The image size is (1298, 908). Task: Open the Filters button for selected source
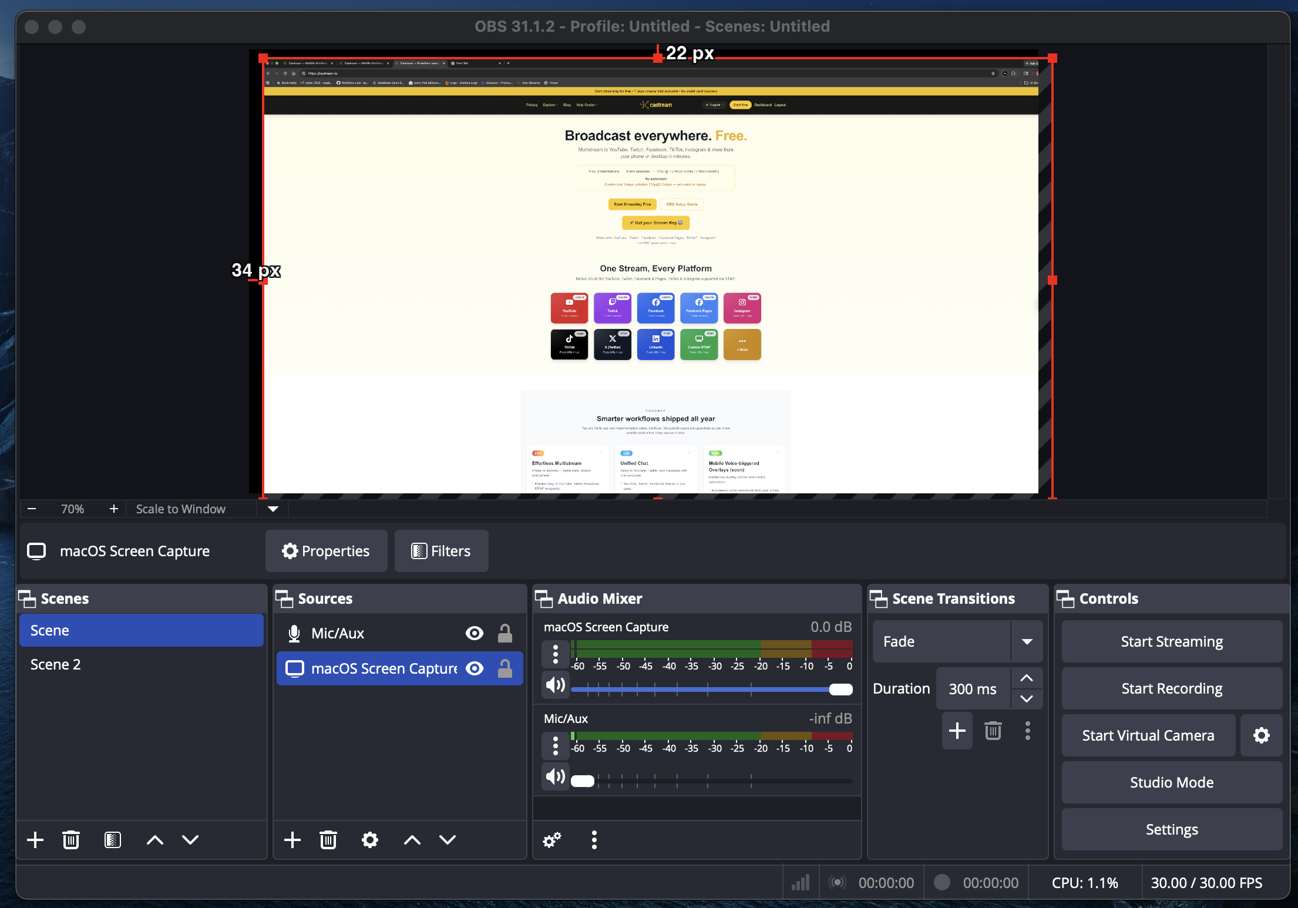click(x=441, y=551)
